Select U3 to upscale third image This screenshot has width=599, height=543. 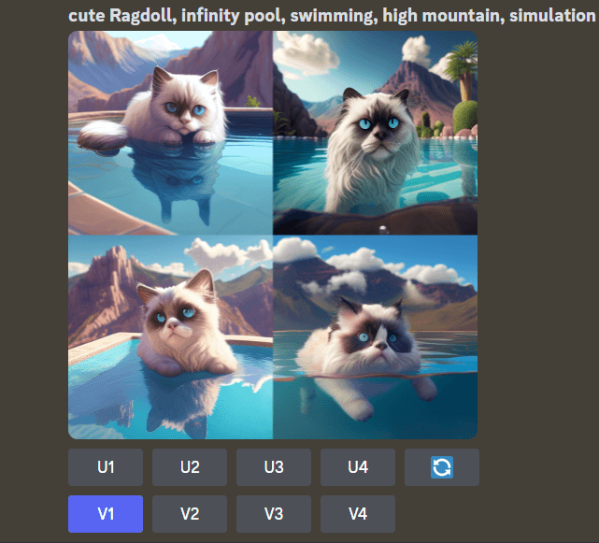[274, 467]
